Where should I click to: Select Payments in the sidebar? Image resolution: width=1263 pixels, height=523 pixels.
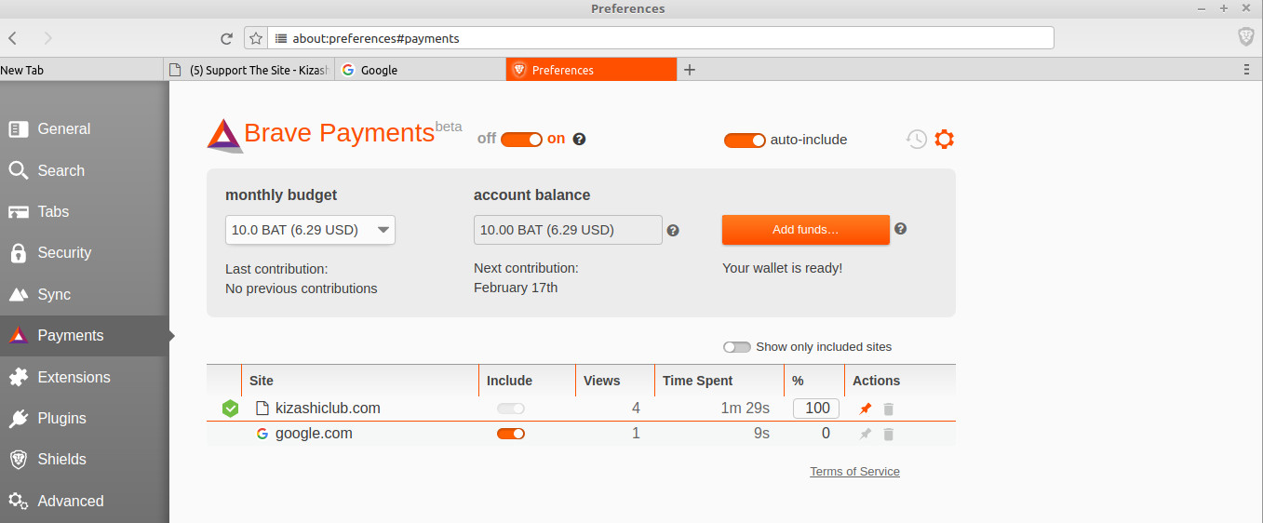click(85, 336)
